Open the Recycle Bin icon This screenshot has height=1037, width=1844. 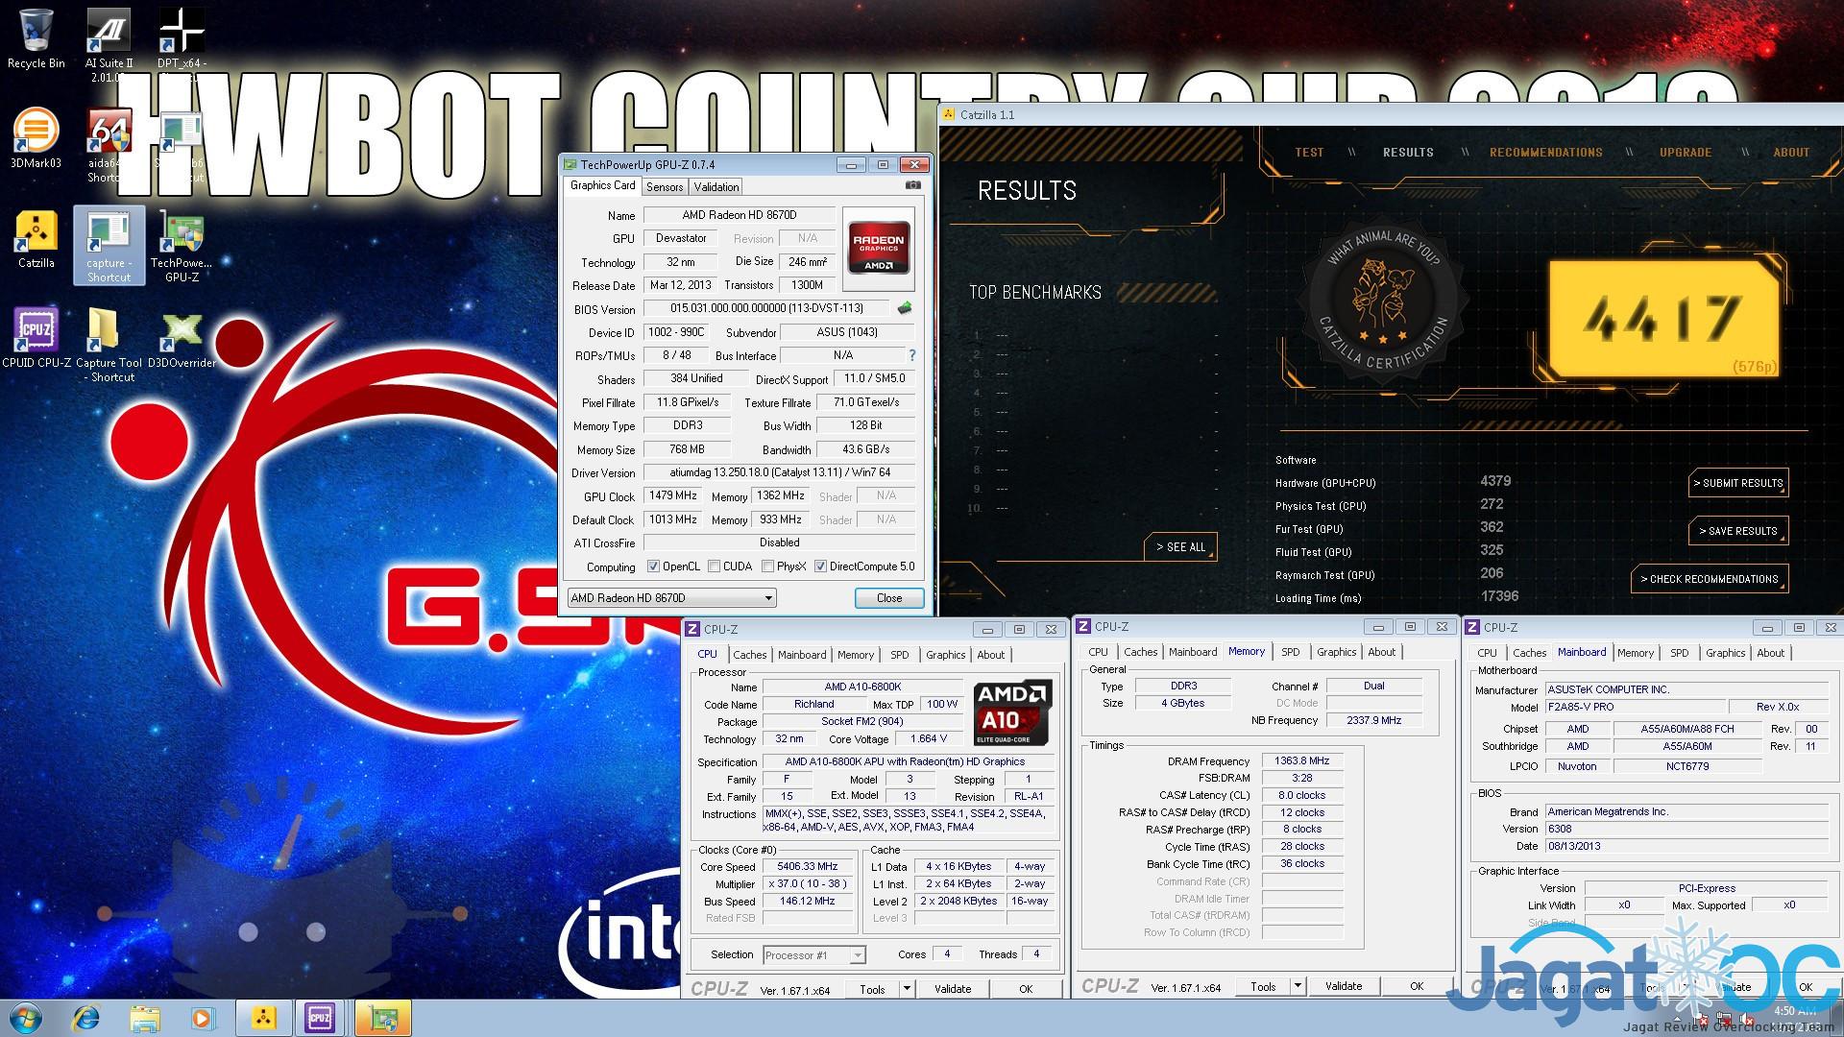36,38
